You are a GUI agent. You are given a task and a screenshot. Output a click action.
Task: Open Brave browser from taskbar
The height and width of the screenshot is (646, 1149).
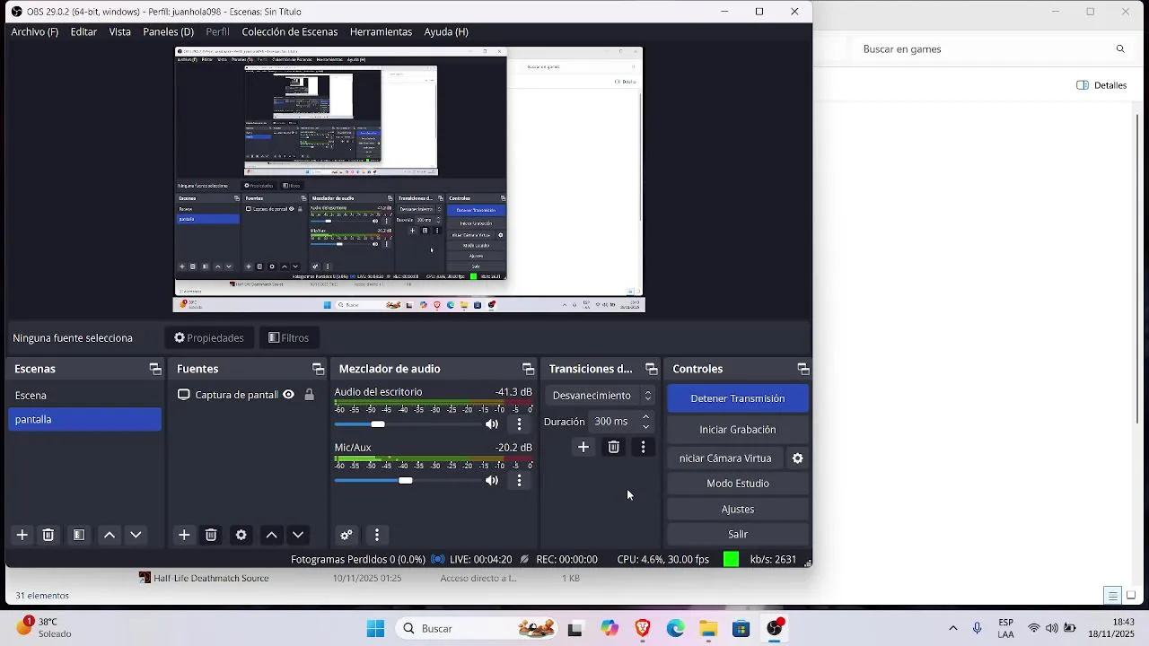click(x=643, y=629)
